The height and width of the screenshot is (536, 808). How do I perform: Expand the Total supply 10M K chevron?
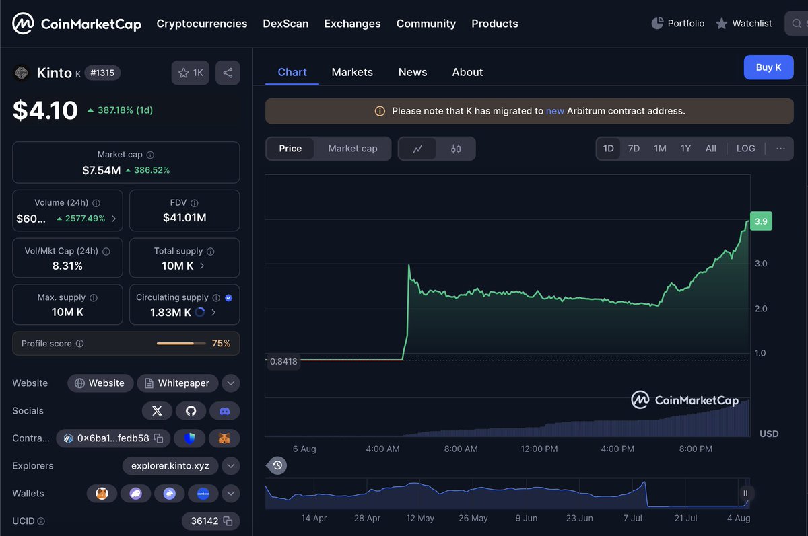click(x=202, y=266)
